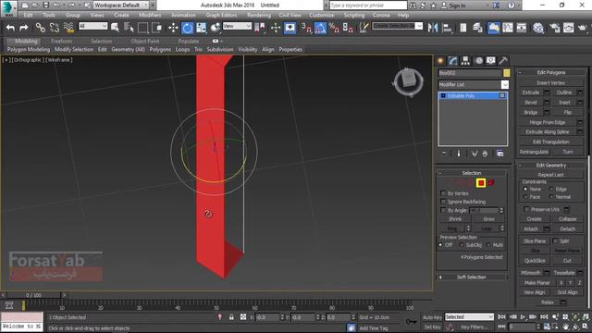
Task: Activate Select and Uniform Scale tool
Action: (202, 28)
